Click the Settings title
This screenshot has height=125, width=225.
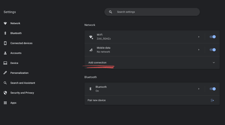10,12
